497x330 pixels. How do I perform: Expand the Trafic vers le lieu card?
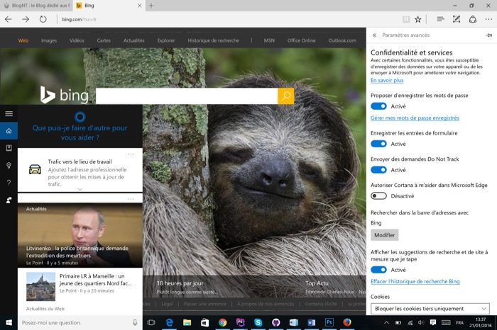click(80, 189)
